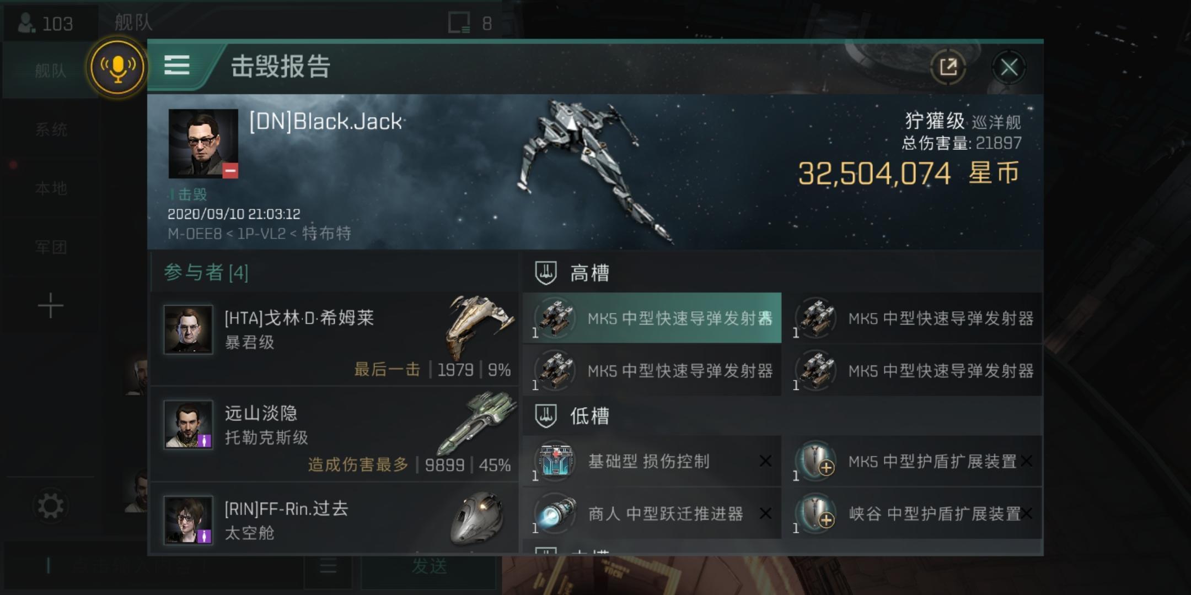This screenshot has height=595, width=1191.
Task: Switch to the 军团 chat tab
Action: pyautogui.click(x=51, y=247)
